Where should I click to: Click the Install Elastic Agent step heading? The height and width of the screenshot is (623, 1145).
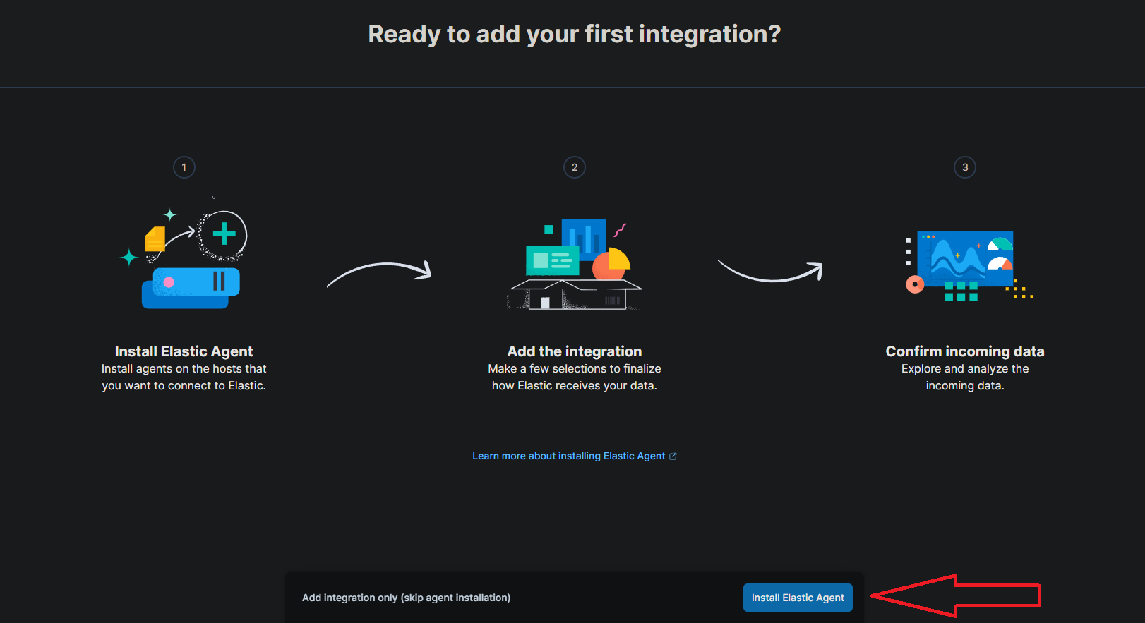point(184,351)
